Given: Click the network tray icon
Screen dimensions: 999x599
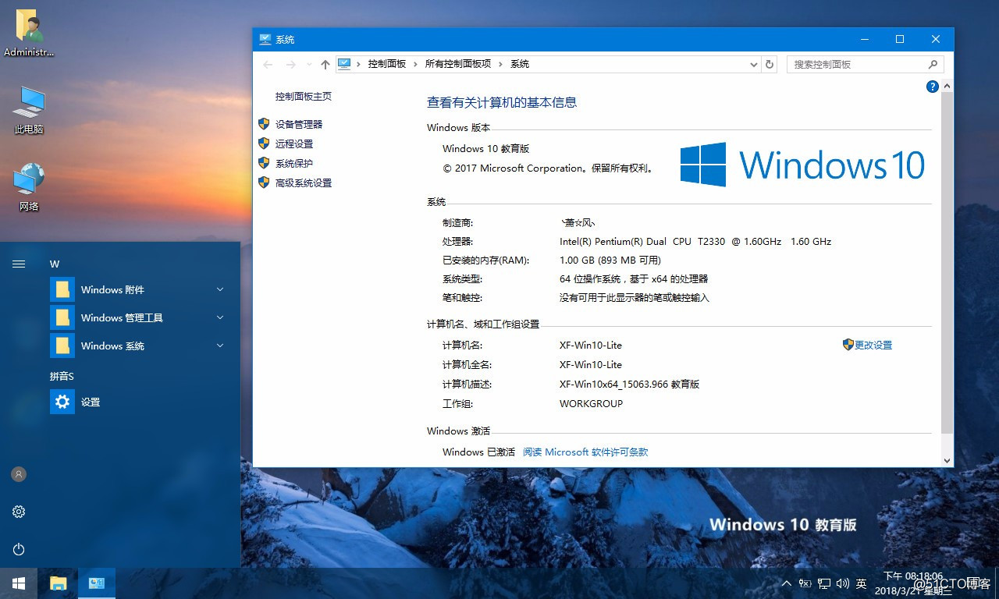Looking at the screenshot, I should coord(823,583).
